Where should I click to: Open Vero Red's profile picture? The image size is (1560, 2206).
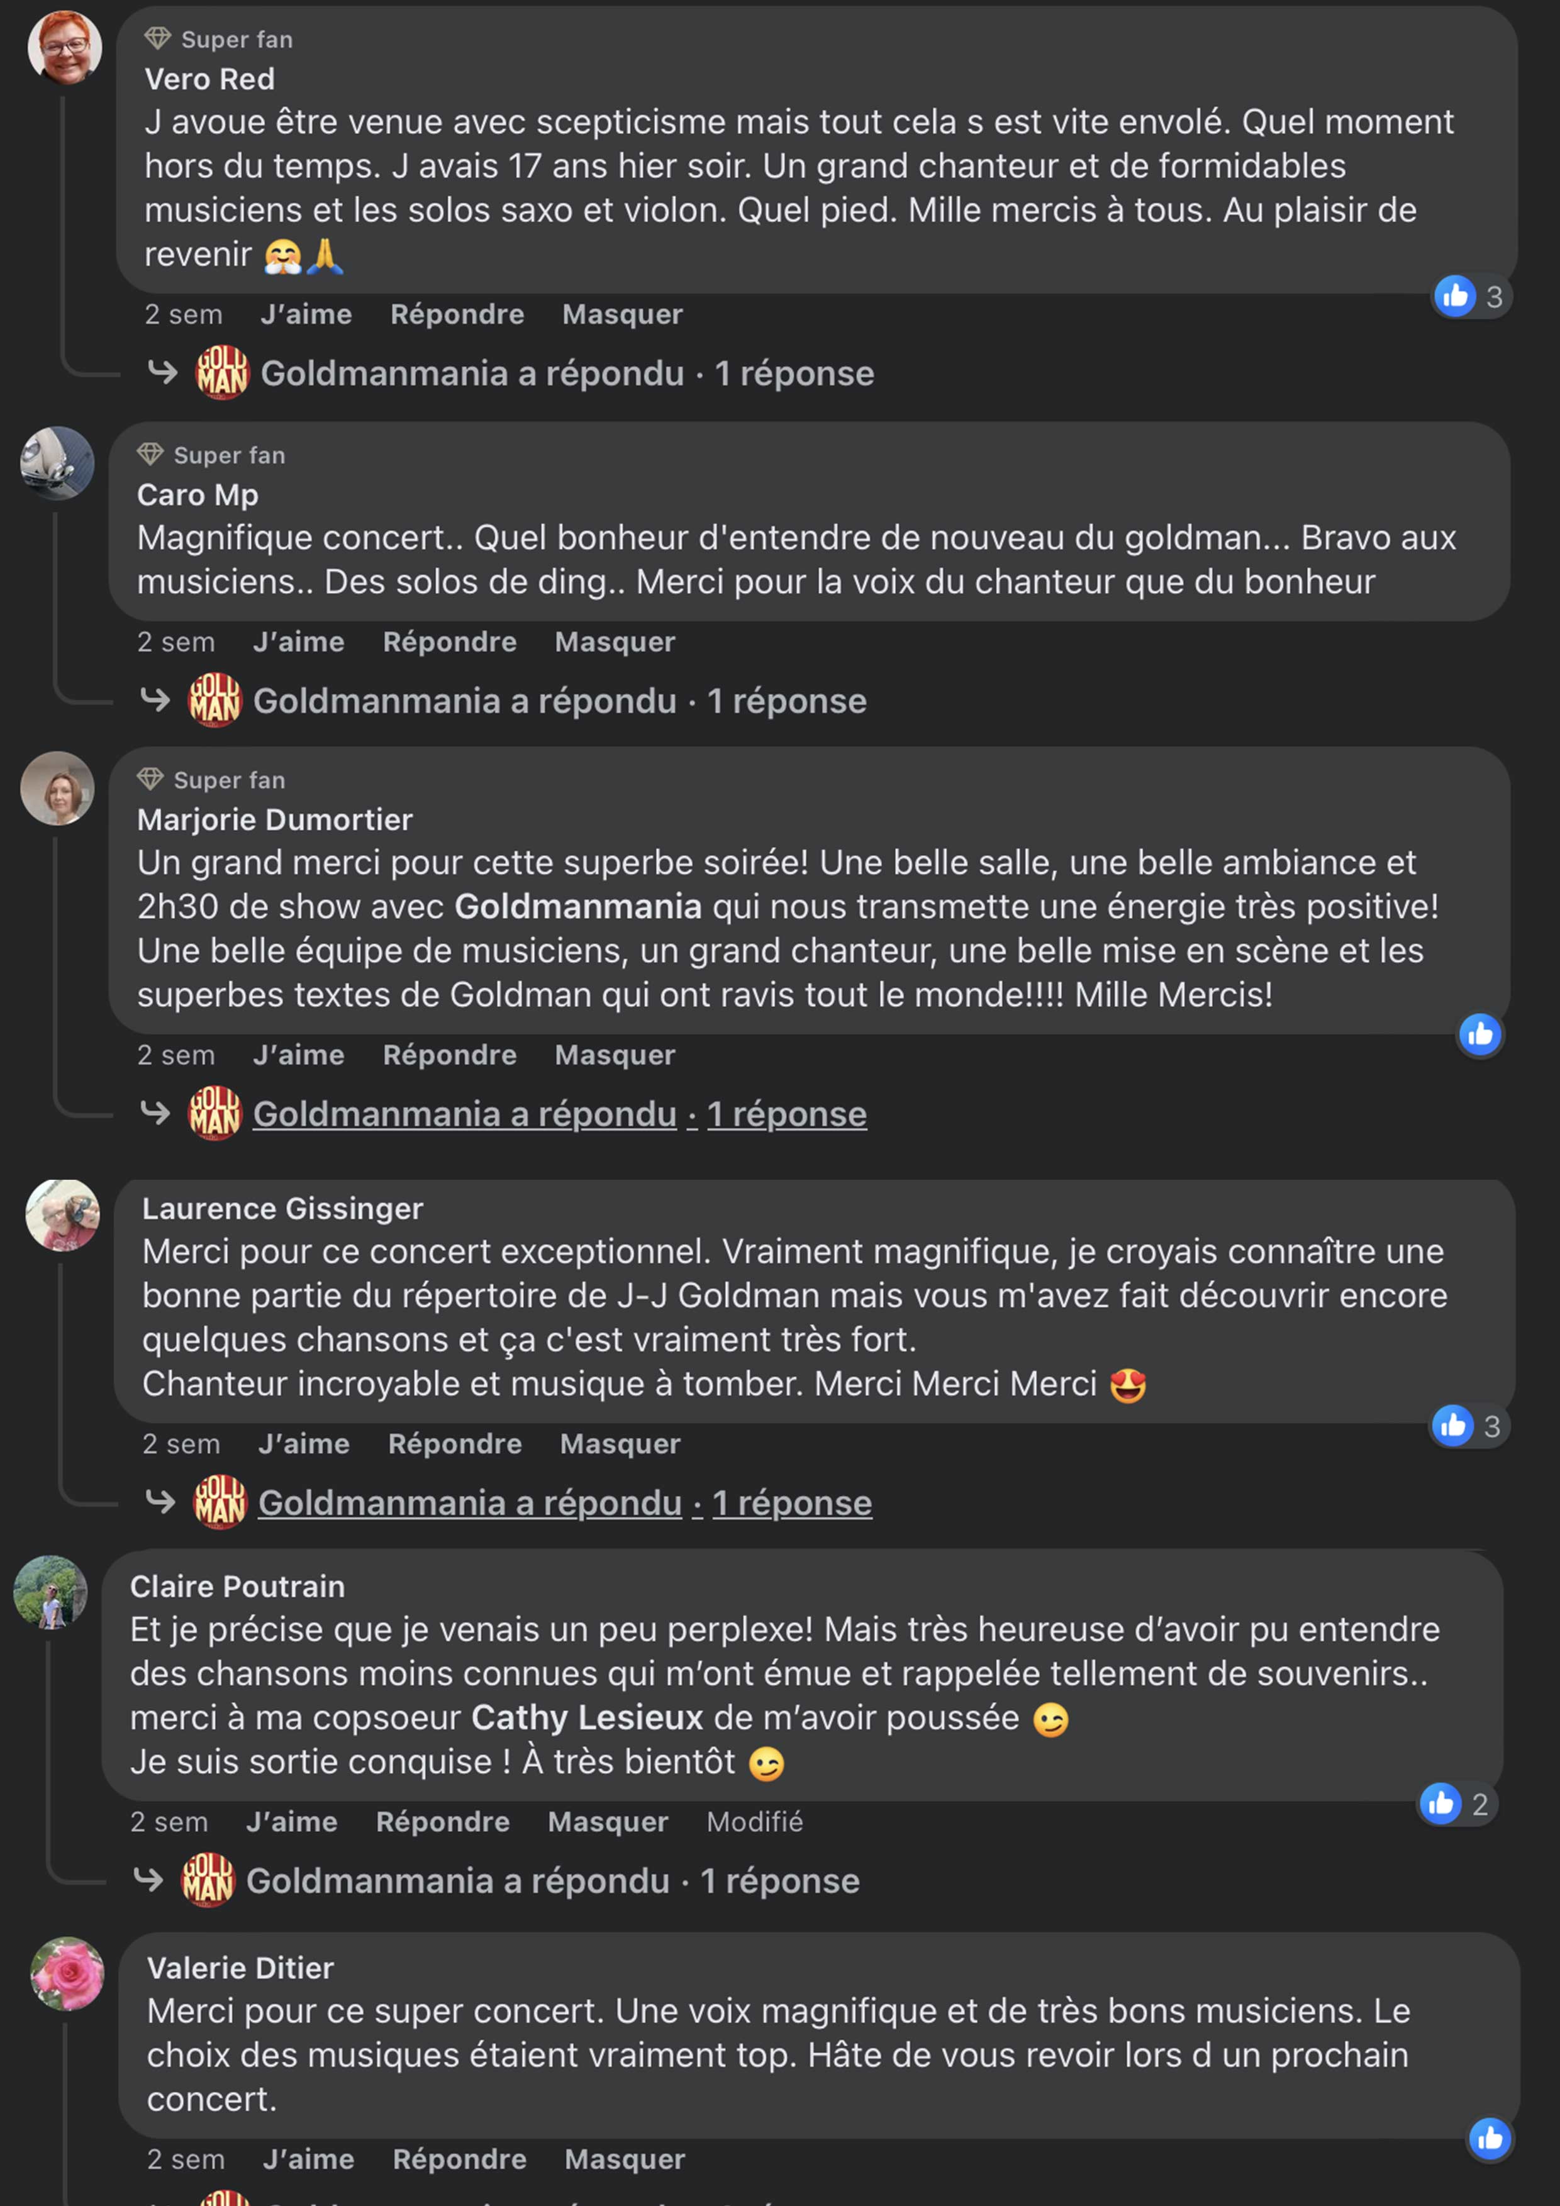click(64, 47)
